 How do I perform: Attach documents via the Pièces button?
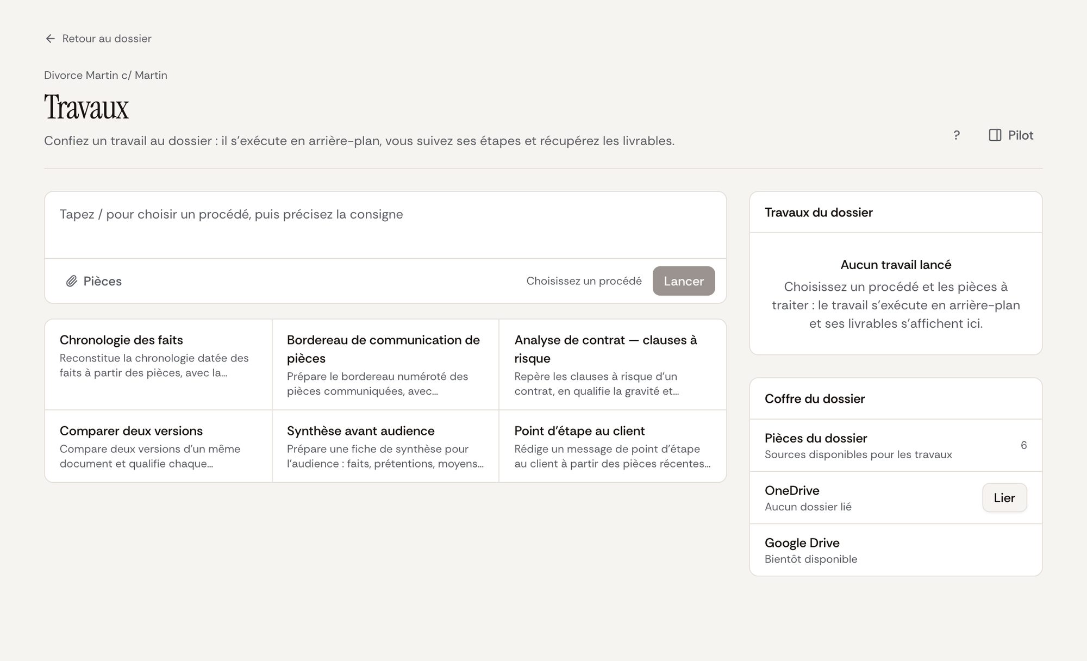[93, 281]
